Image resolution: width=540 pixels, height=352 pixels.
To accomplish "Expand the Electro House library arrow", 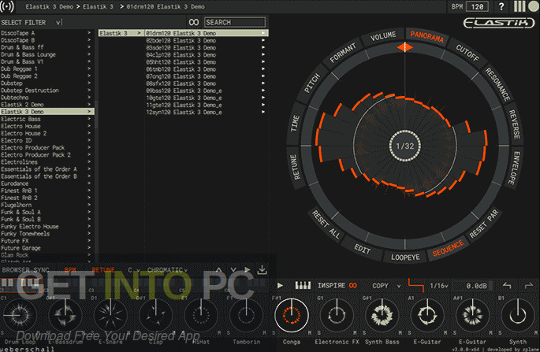I will (x=89, y=126).
